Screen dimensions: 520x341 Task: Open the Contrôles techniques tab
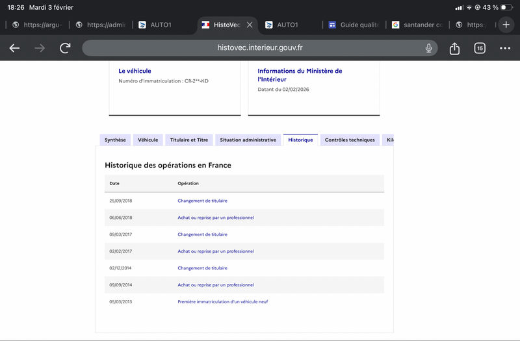coord(350,140)
